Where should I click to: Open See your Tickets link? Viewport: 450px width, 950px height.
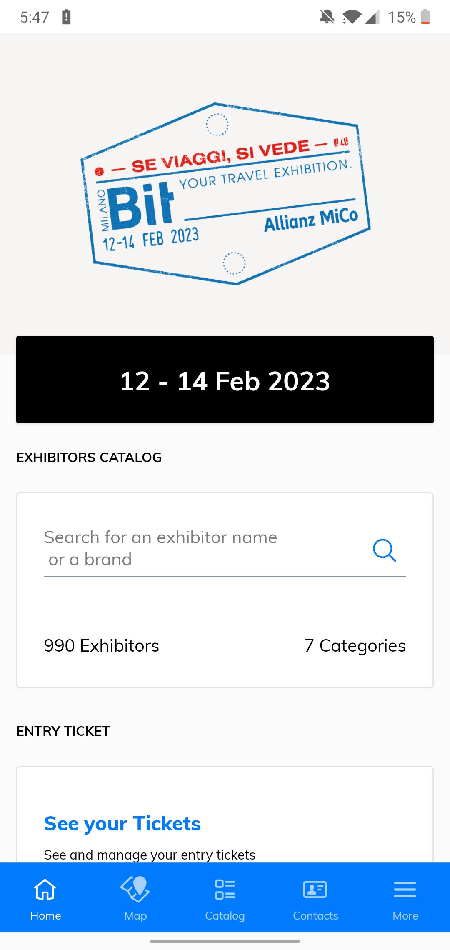[x=122, y=824]
